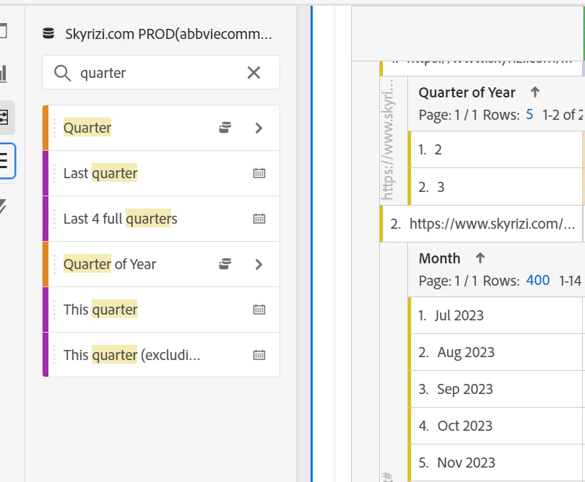Image resolution: width=585 pixels, height=482 pixels.
Task: Click the drag handle on the Quarter row
Action: (x=54, y=128)
